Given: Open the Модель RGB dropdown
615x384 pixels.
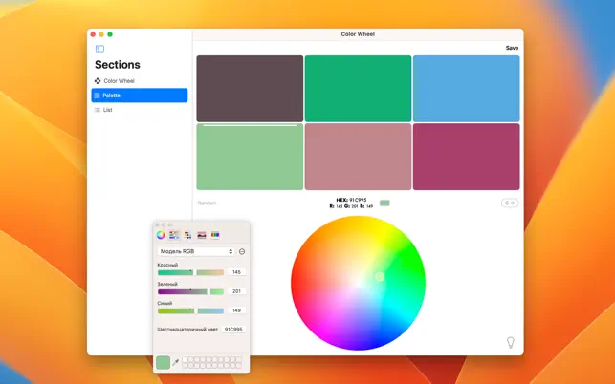Looking at the screenshot, I should click(x=196, y=251).
